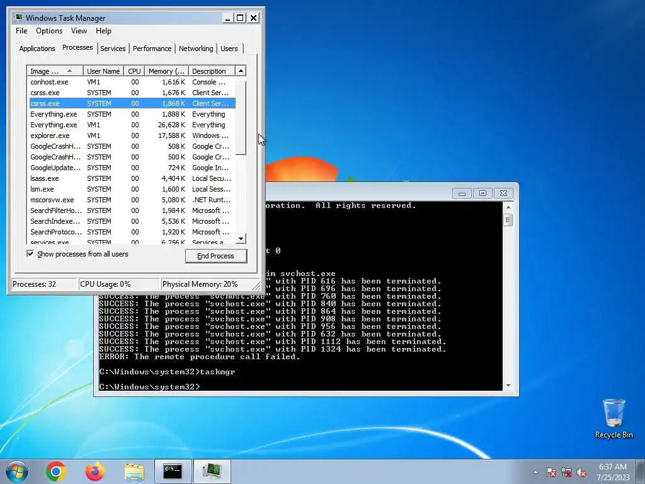
Task: Click the Command Prompt scroll up arrow
Action: point(508,207)
